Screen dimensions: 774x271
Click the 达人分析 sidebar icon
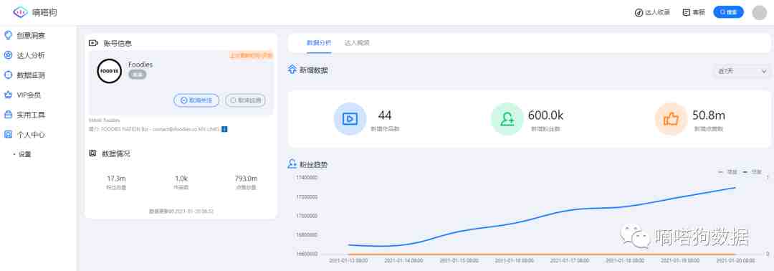pos(8,55)
